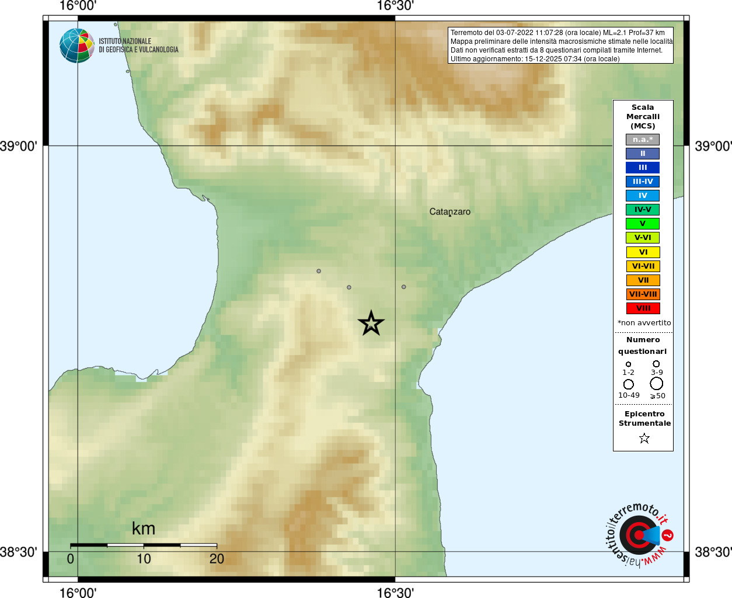
Task: Select the orange VII intensity swatch
Action: pos(643,280)
